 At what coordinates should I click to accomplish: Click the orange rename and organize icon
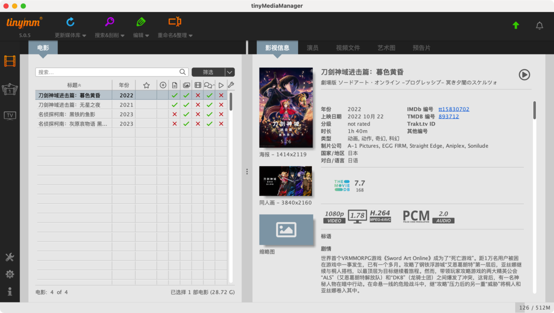[x=175, y=22]
